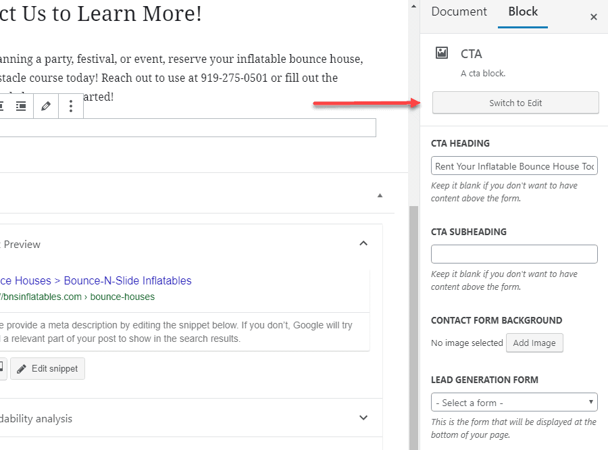The width and height of the screenshot is (608, 450).
Task: Click the pencil edit icon in block toolbar
Action: click(46, 106)
